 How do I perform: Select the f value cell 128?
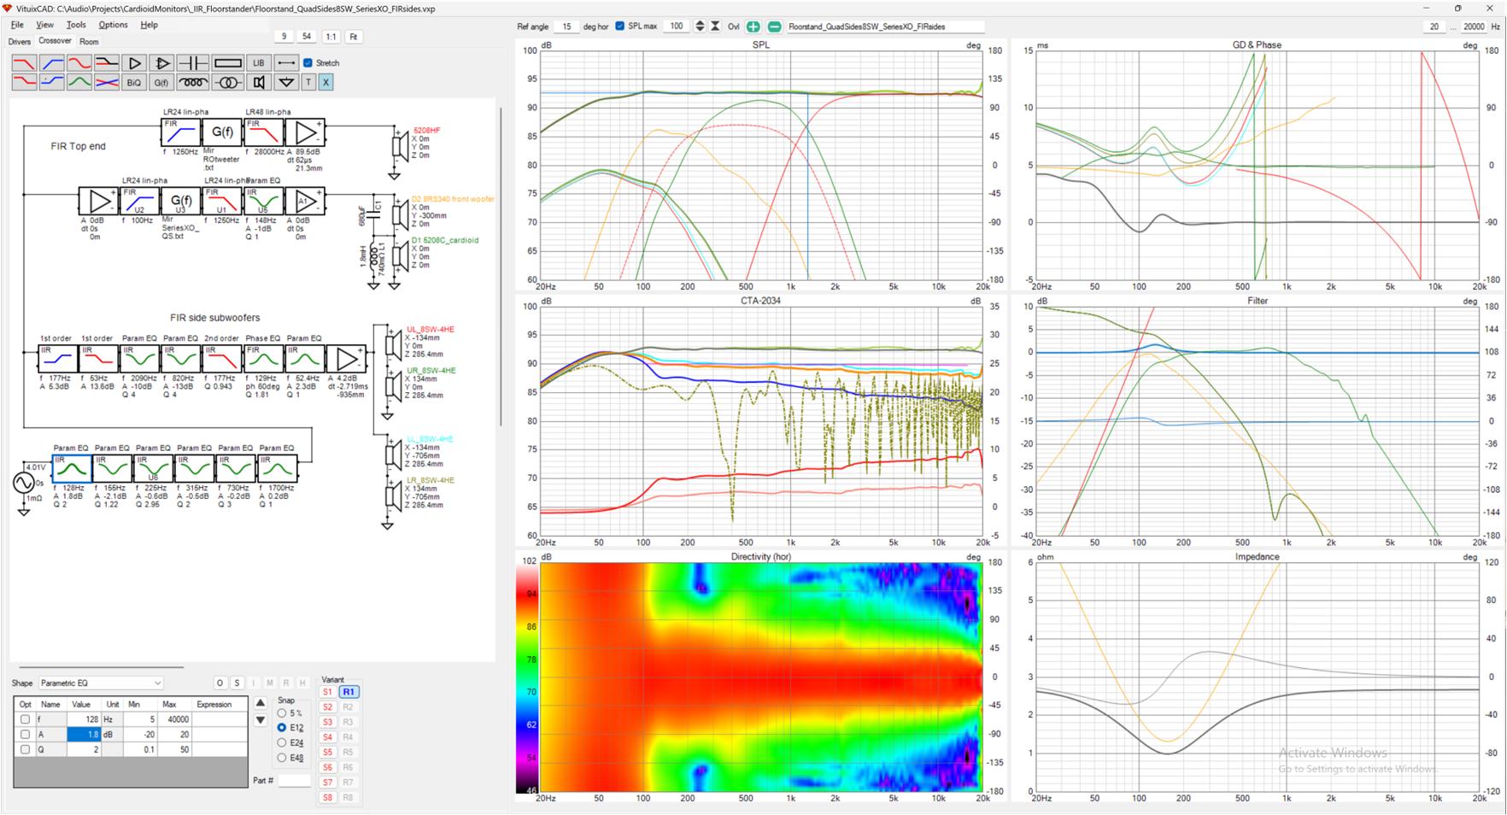coord(85,719)
